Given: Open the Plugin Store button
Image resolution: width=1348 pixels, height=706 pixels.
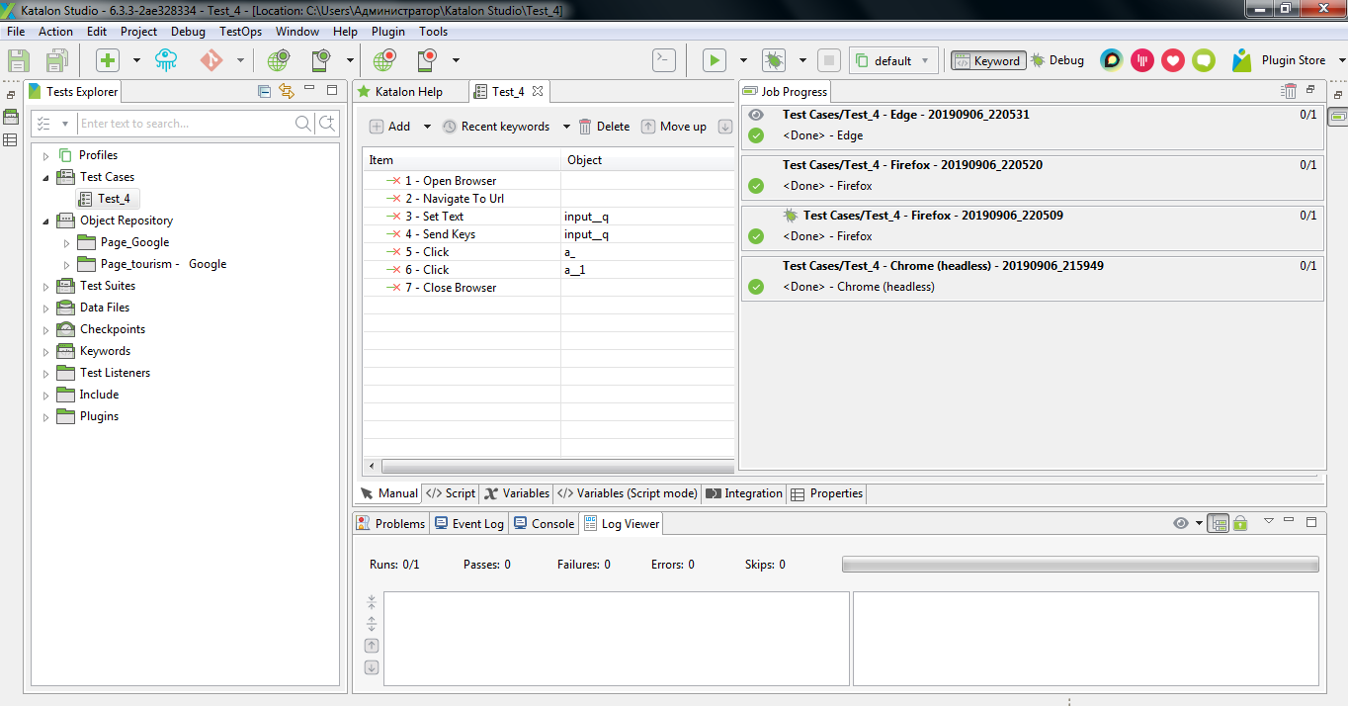Looking at the screenshot, I should point(1280,60).
